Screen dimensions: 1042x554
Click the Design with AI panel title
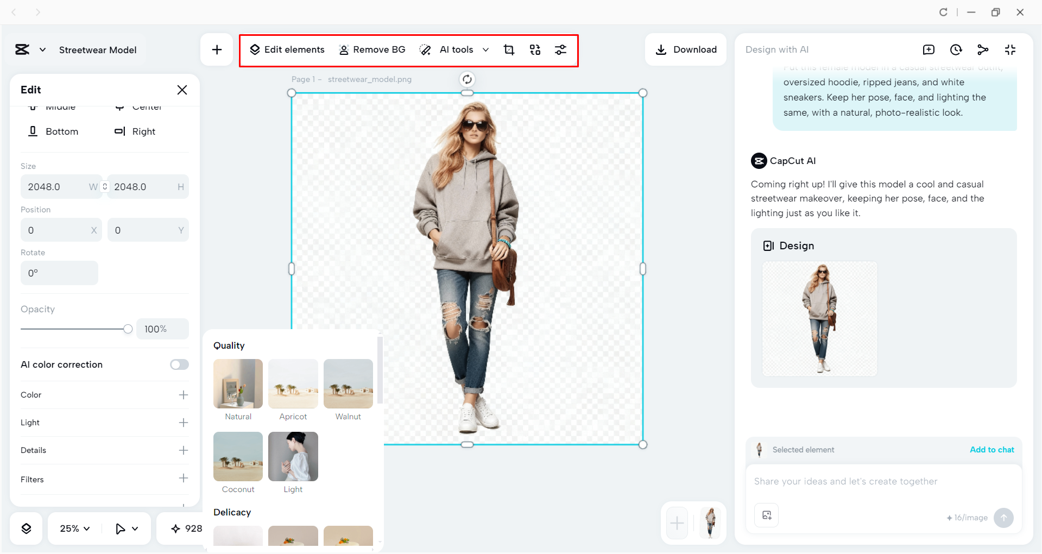tap(777, 50)
